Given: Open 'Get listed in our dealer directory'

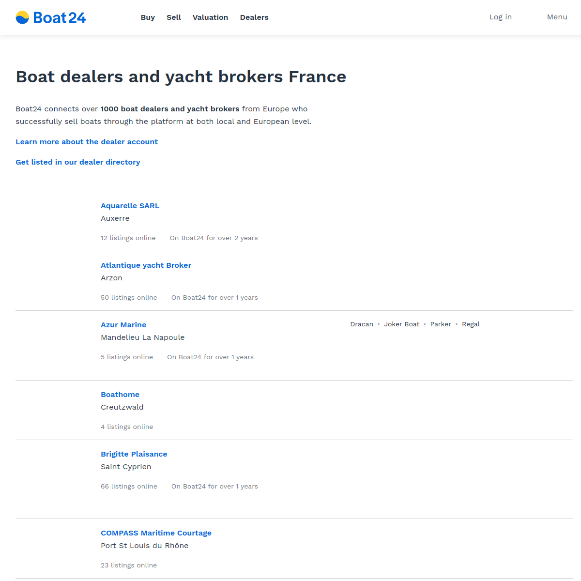Looking at the screenshot, I should 78,162.
